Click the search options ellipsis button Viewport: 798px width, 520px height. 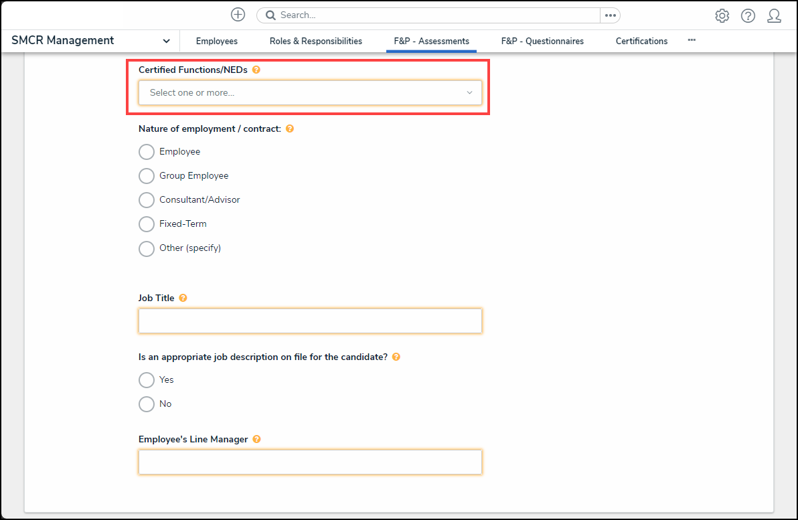click(610, 15)
